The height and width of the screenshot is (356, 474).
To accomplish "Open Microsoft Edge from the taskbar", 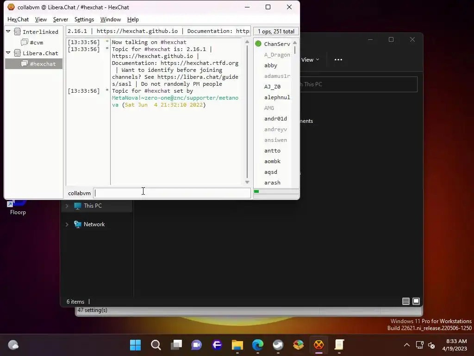I will (258, 345).
